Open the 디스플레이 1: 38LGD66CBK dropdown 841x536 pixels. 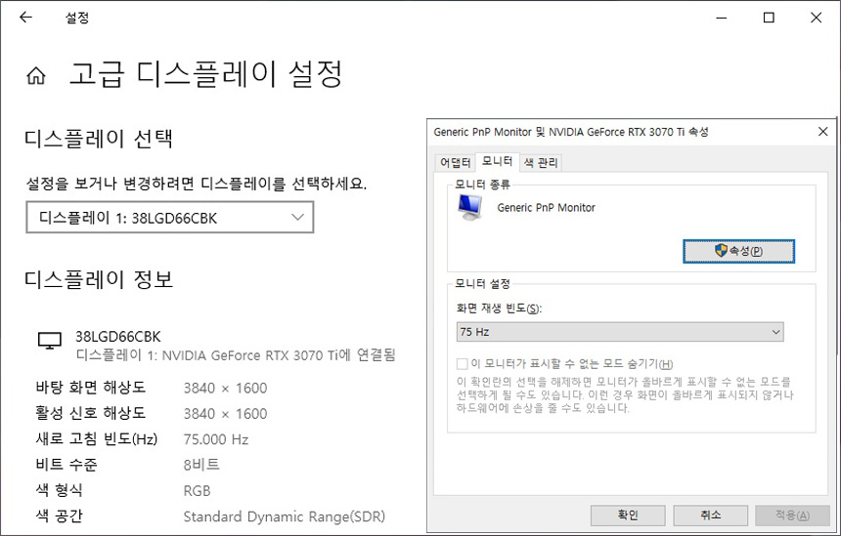pos(170,218)
